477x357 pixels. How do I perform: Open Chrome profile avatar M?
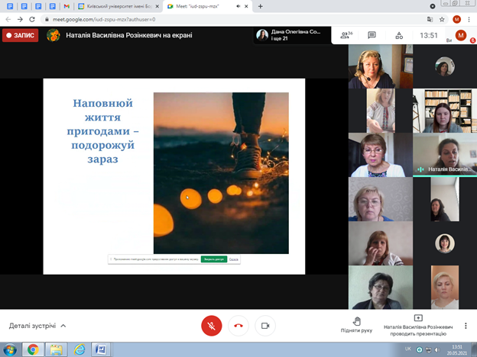pos(456,19)
